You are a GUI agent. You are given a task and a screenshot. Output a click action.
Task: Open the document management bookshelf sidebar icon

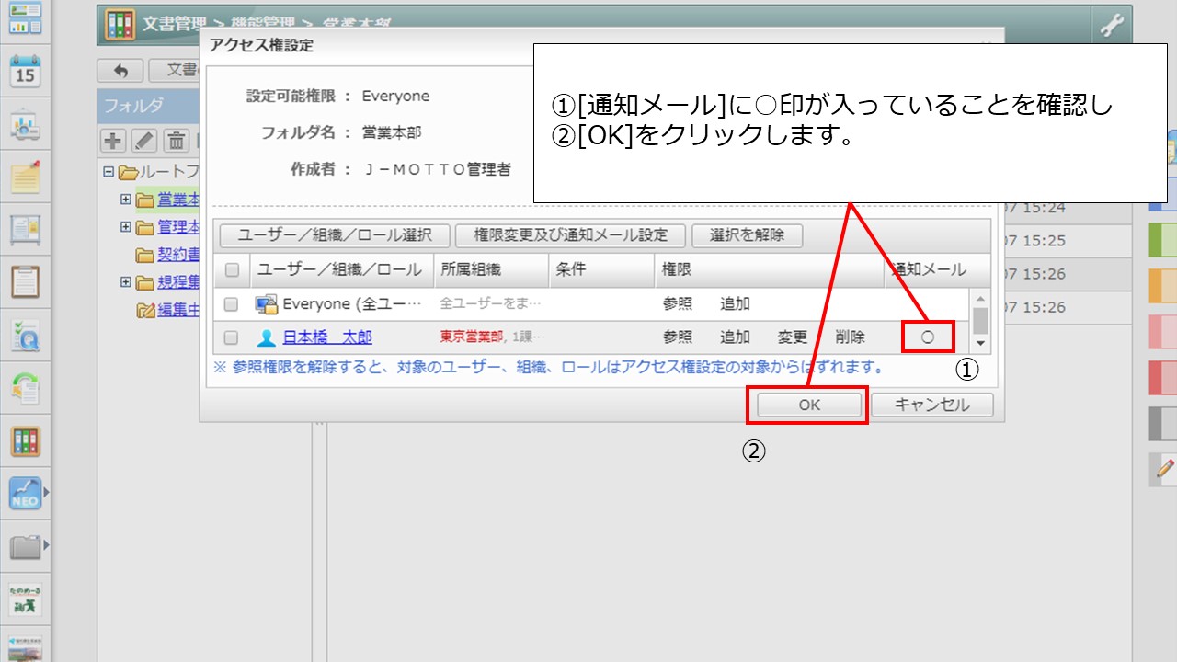pos(25,441)
